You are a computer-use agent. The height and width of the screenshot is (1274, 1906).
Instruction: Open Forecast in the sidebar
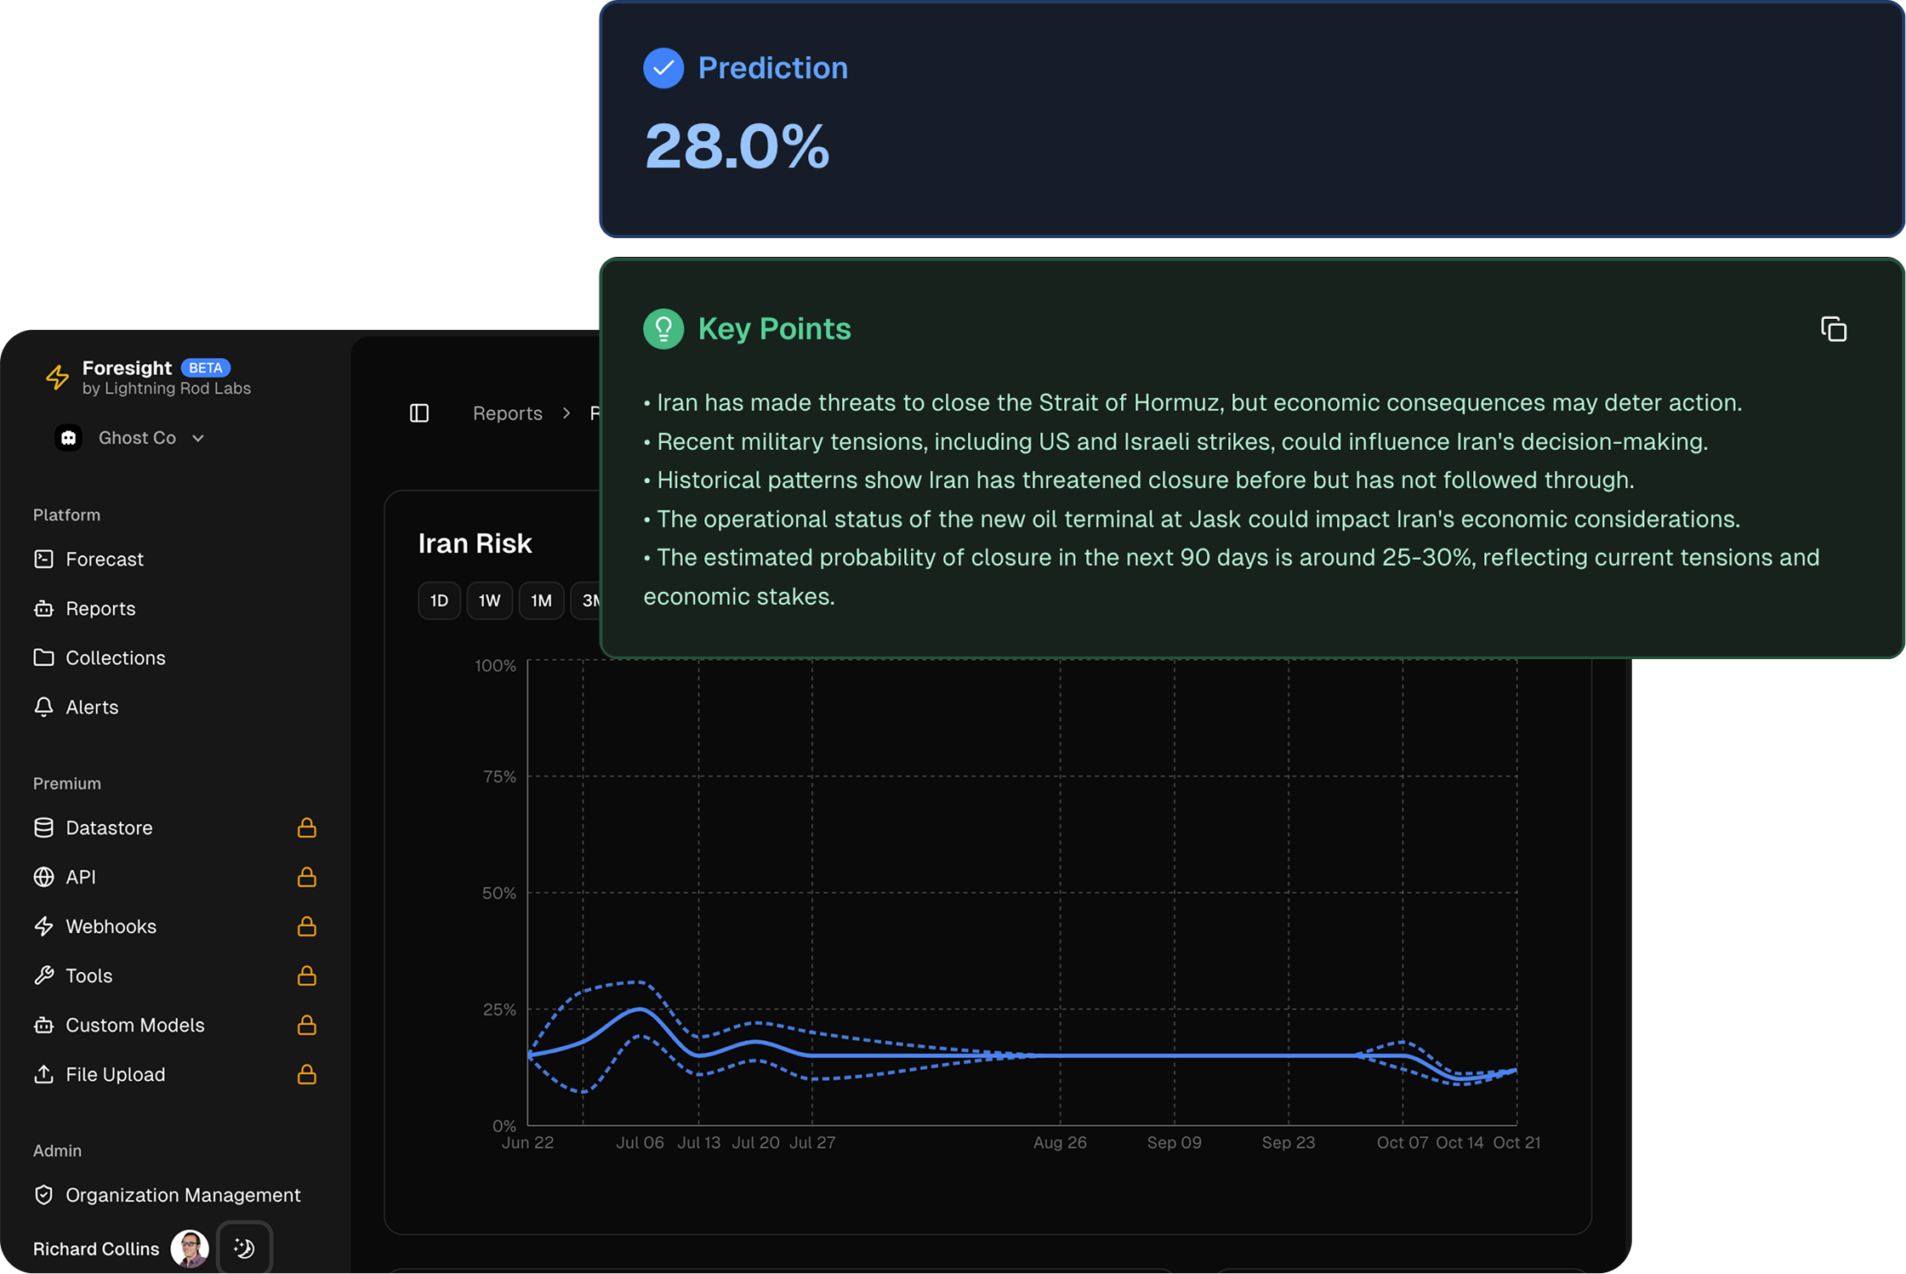104,559
